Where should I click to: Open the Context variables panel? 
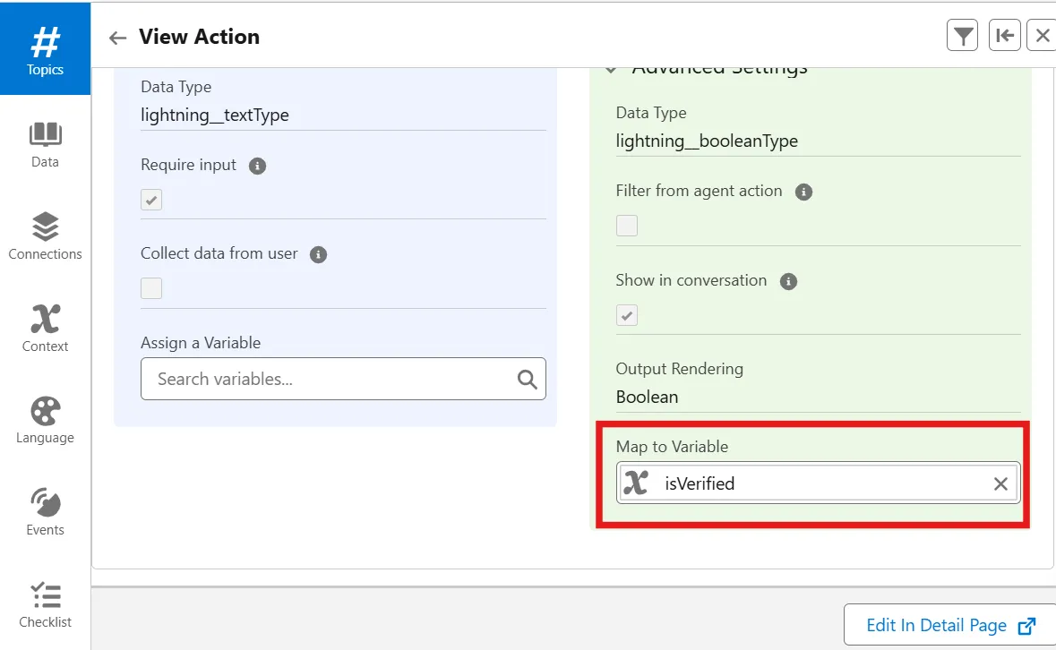(45, 328)
